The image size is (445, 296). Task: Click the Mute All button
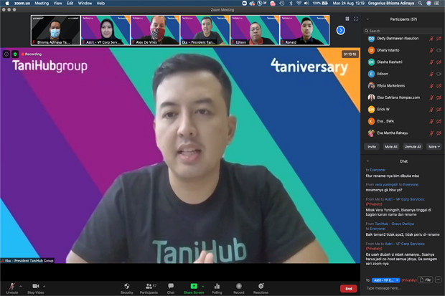click(x=390, y=147)
